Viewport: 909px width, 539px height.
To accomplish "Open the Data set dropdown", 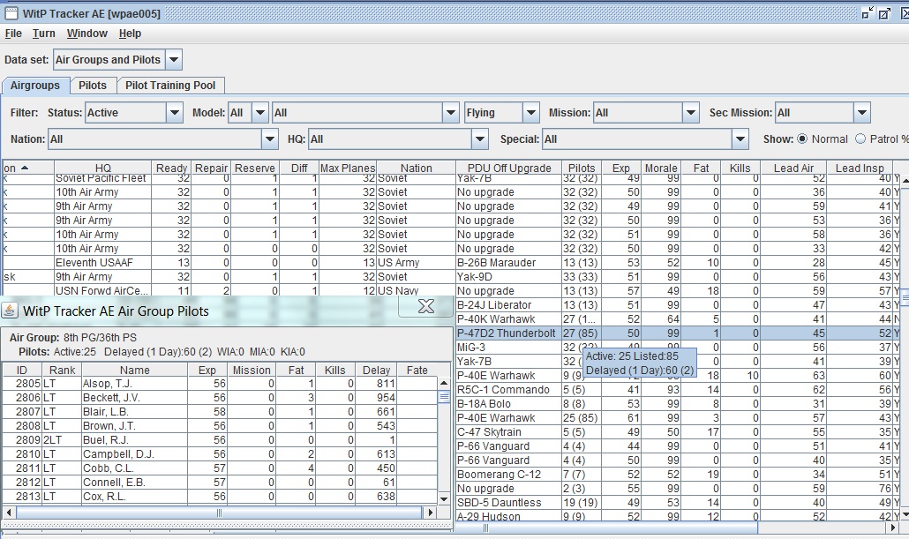I will click(174, 60).
